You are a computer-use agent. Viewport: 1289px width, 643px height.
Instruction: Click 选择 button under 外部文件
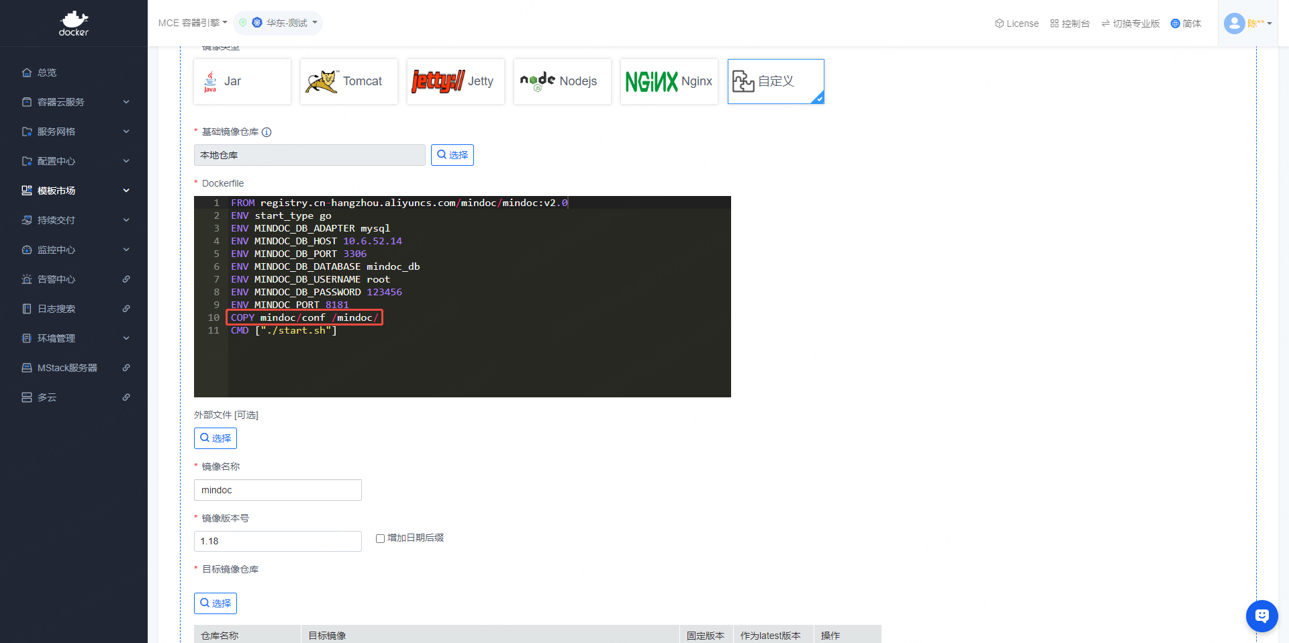(x=216, y=438)
